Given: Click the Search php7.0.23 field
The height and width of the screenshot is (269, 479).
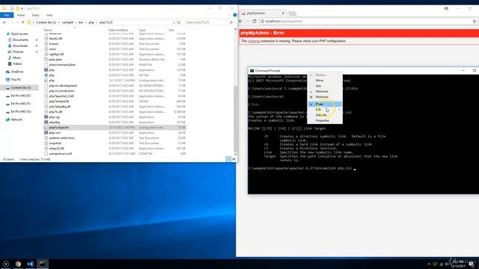Looking at the screenshot, I should pyautogui.click(x=209, y=22).
